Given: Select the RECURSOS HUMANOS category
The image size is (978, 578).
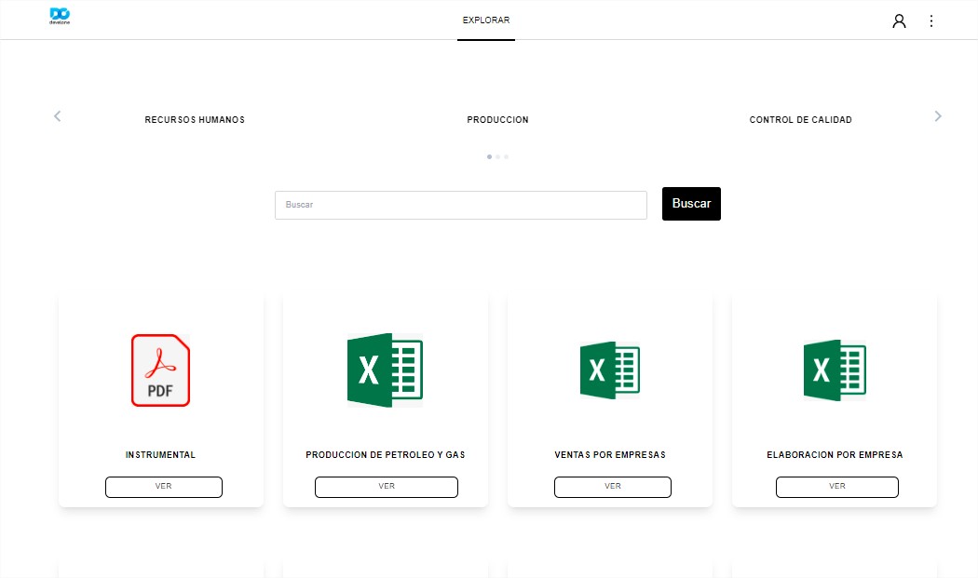Looking at the screenshot, I should point(195,120).
